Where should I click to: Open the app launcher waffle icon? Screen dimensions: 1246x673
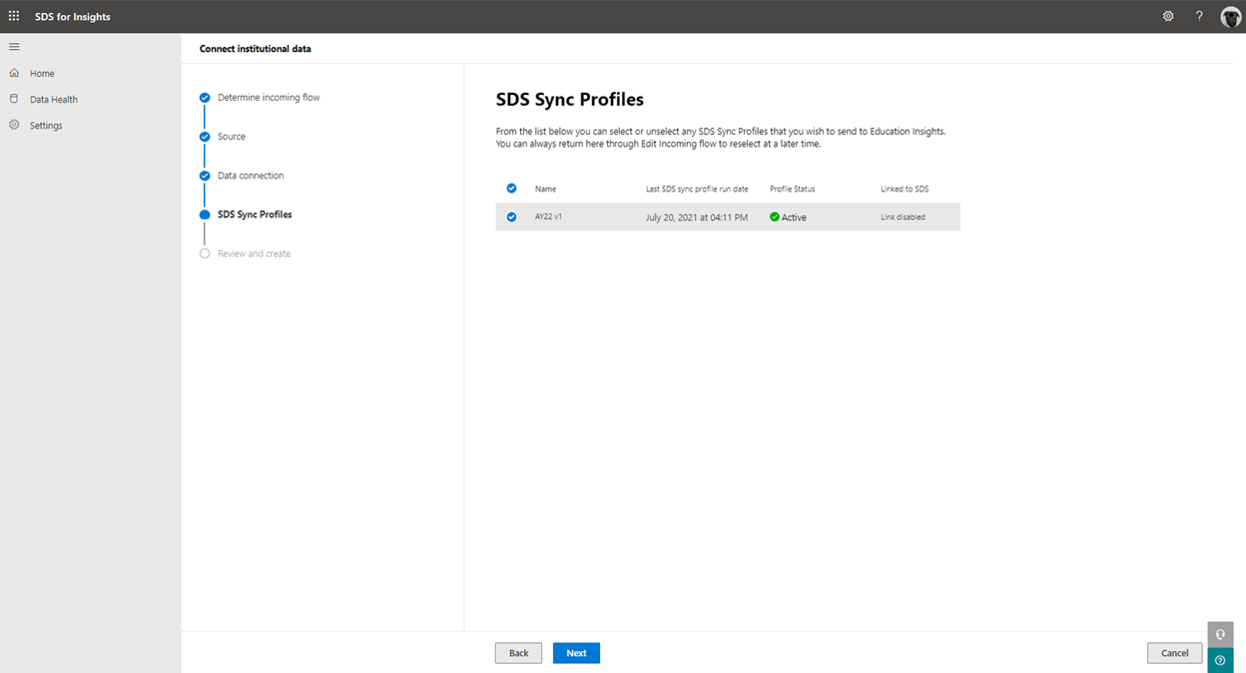(14, 16)
